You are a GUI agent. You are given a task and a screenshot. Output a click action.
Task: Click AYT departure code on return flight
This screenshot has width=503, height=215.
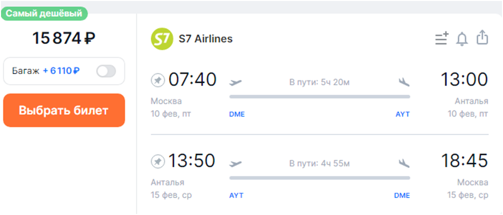[x=236, y=195]
